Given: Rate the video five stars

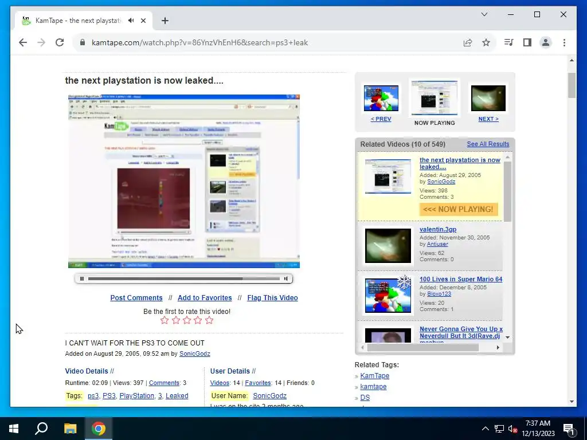Looking at the screenshot, I should [209, 320].
